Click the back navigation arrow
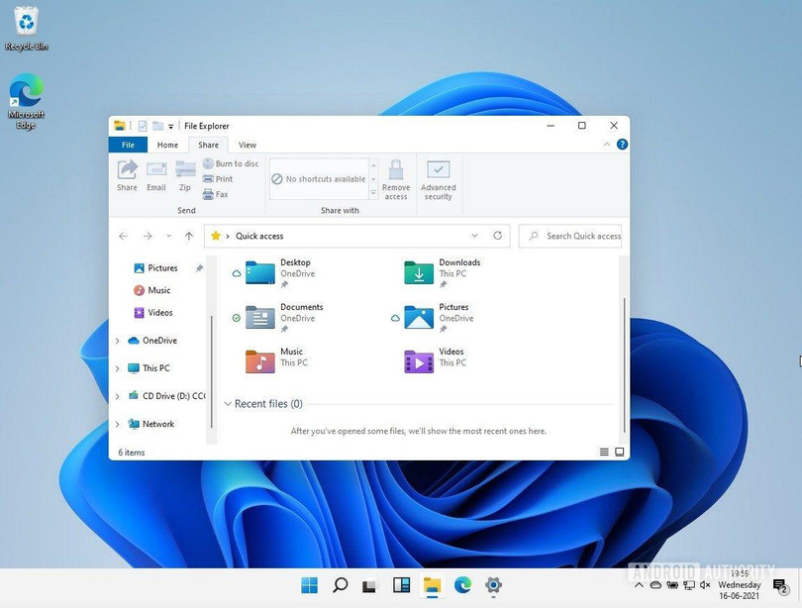The height and width of the screenshot is (608, 802). coord(123,236)
